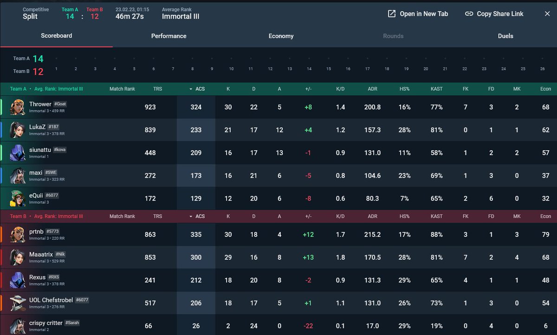Sort Team A by TRS header
The height and width of the screenshot is (335, 557).
[x=157, y=89]
